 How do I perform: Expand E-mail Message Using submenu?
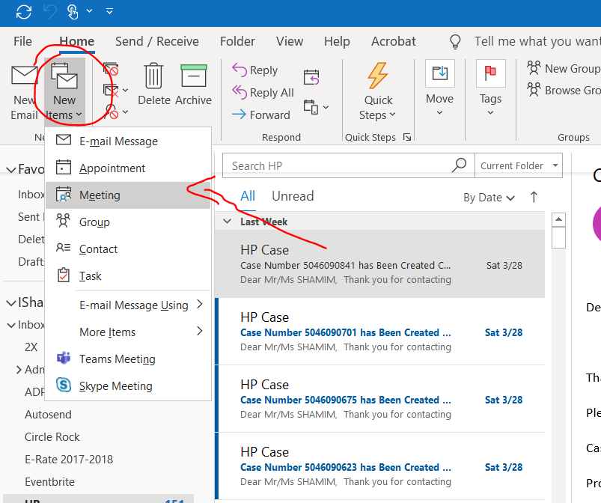point(128,305)
